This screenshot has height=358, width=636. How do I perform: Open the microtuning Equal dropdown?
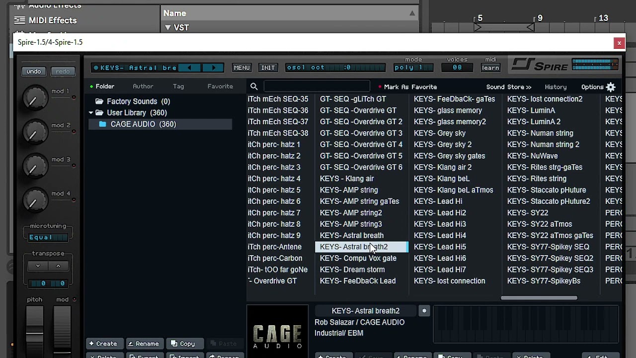(x=48, y=237)
